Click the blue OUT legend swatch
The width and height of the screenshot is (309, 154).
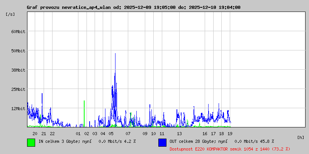coord(162,142)
